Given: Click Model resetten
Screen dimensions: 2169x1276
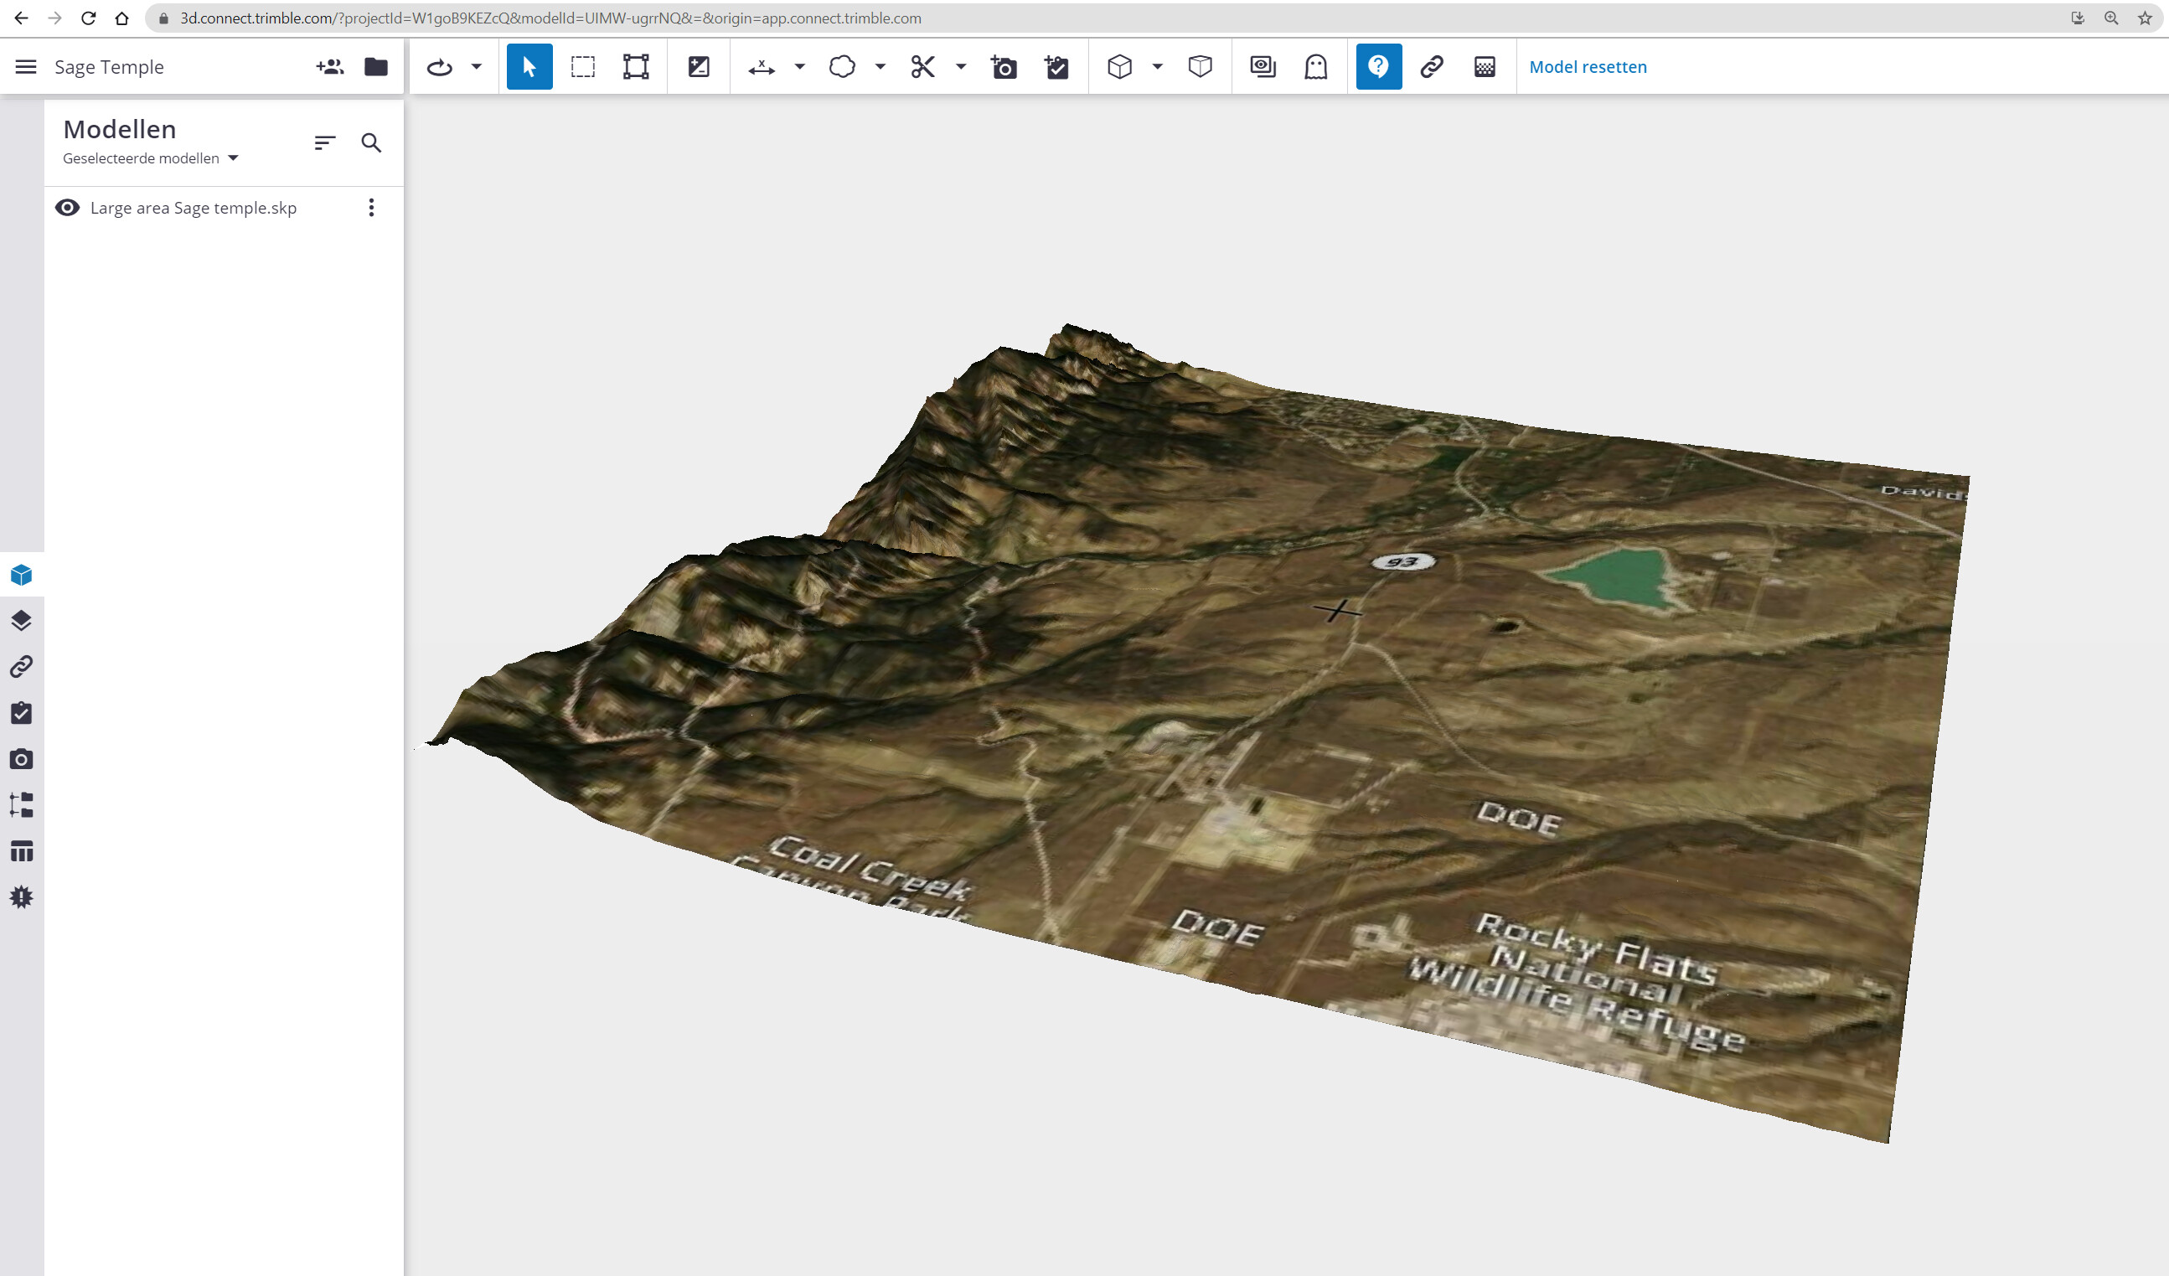Looking at the screenshot, I should tap(1587, 66).
